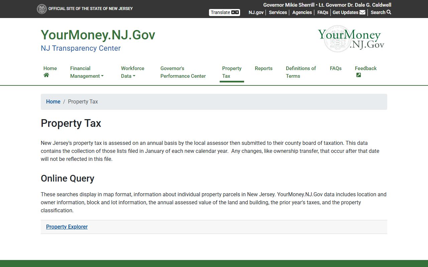Click the NJ Transparency Center subtitle
The height and width of the screenshot is (267, 428).
81,48
